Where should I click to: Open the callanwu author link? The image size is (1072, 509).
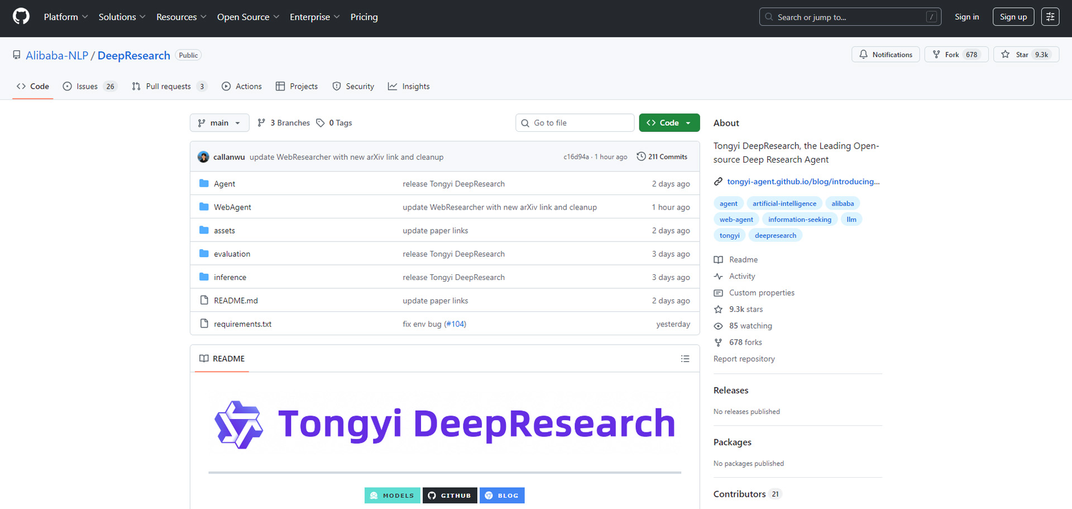point(229,157)
